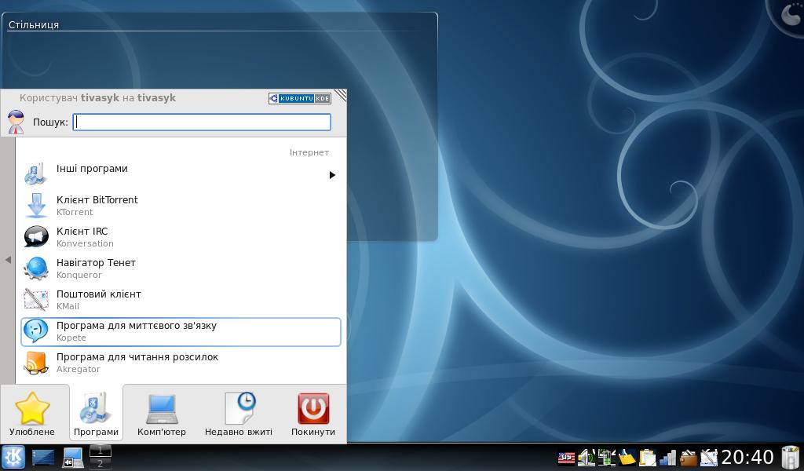
Task: Click the Konversation megaphone icon
Action: click(x=36, y=237)
